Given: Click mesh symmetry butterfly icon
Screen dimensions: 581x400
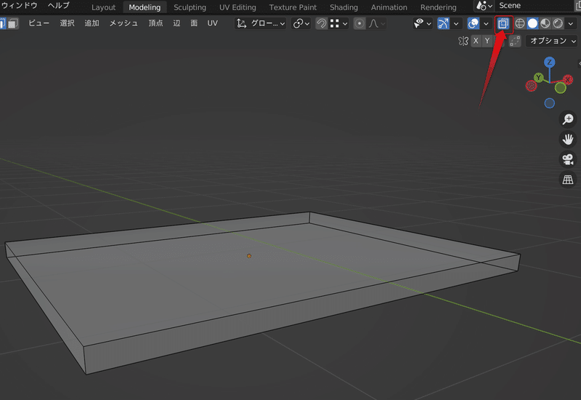Looking at the screenshot, I should 463,41.
